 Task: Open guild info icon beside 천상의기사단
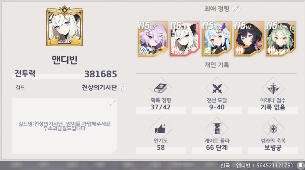(123, 88)
